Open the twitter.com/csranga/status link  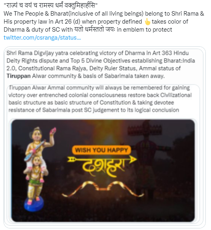tap(42, 38)
